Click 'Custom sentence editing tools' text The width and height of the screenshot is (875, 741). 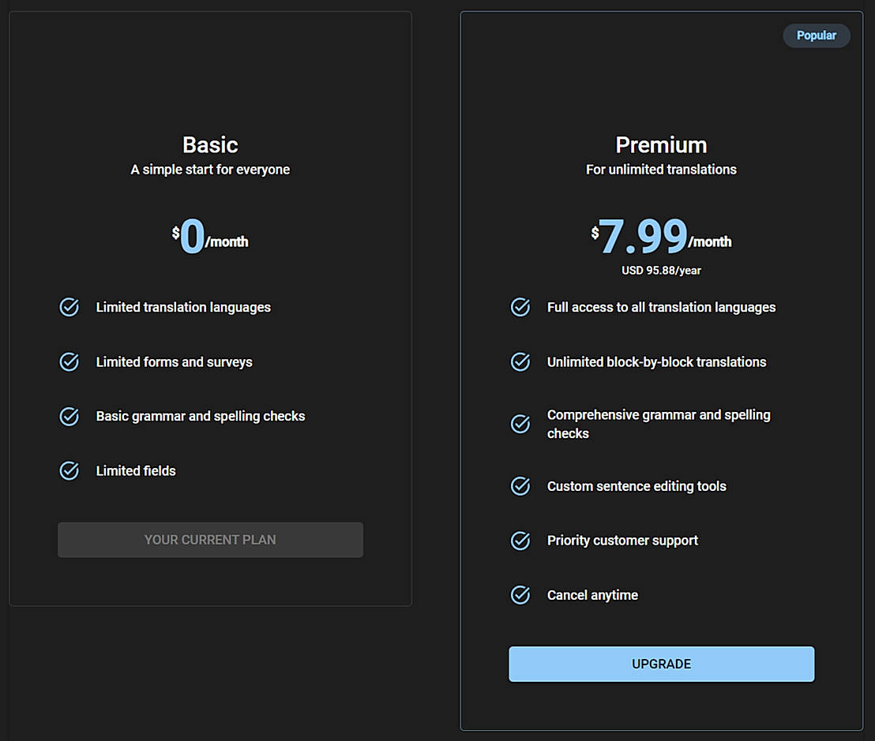(637, 486)
